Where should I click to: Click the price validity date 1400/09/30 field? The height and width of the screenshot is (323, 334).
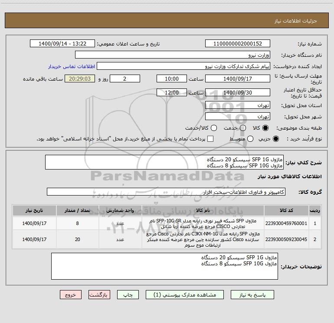[238, 92]
